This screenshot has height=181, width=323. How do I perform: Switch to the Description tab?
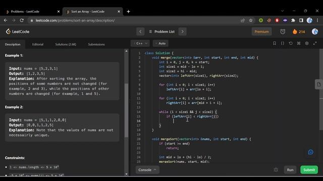(x=13, y=44)
